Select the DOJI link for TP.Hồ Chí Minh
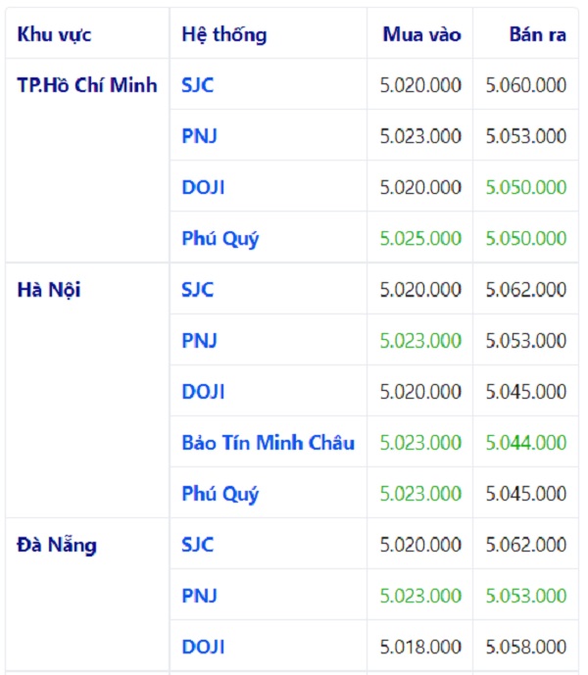588x675 pixels. coord(203,187)
